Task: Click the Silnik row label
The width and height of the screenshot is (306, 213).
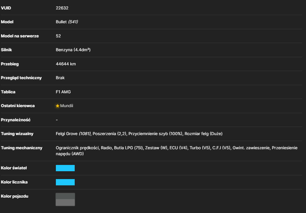Action: 7,50
